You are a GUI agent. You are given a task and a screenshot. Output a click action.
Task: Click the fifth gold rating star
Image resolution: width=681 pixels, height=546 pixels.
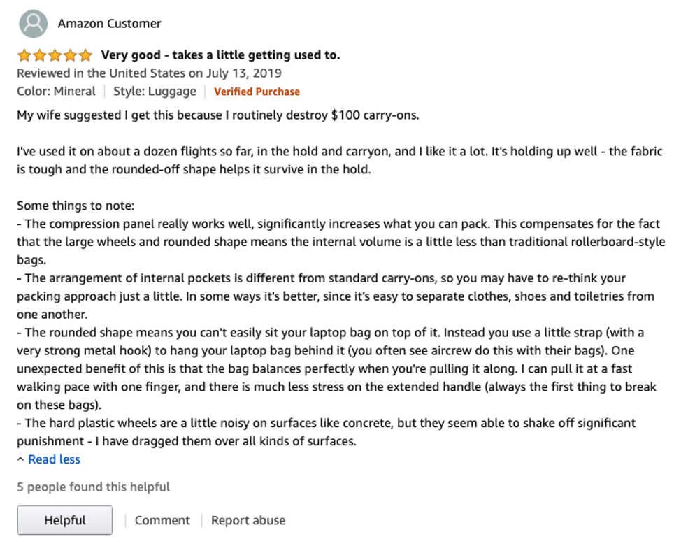coord(85,55)
